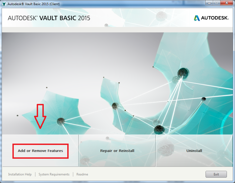
Task: Close the installer window
Action: [x=227, y=3]
